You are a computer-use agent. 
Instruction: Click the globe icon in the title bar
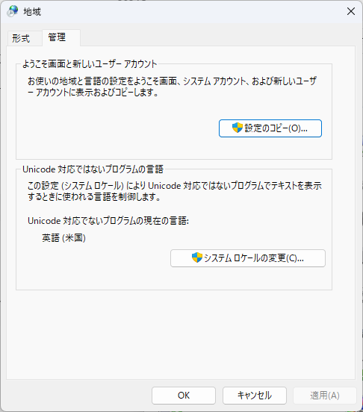pos(13,11)
